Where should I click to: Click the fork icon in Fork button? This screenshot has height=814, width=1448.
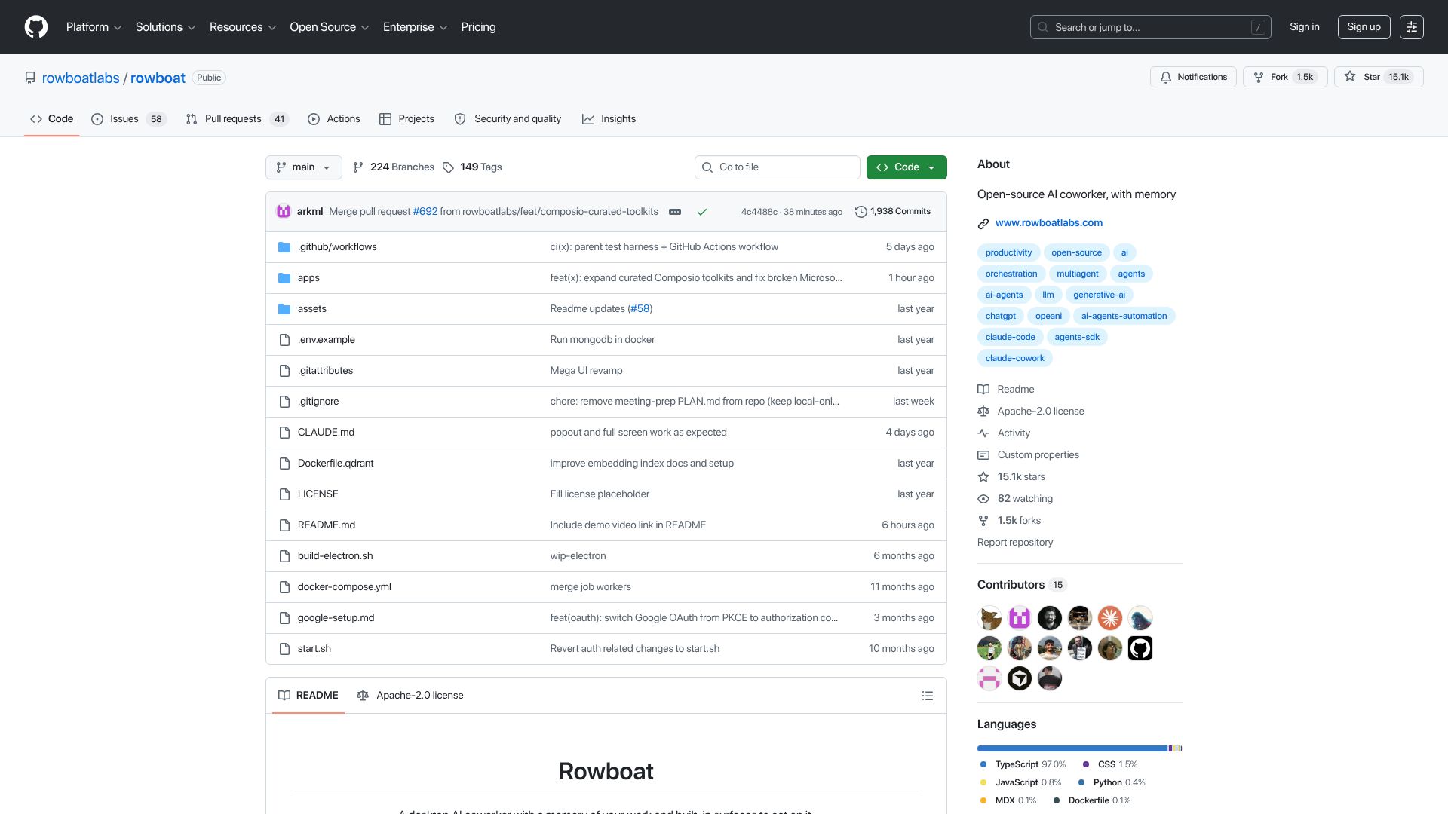pyautogui.click(x=1259, y=77)
